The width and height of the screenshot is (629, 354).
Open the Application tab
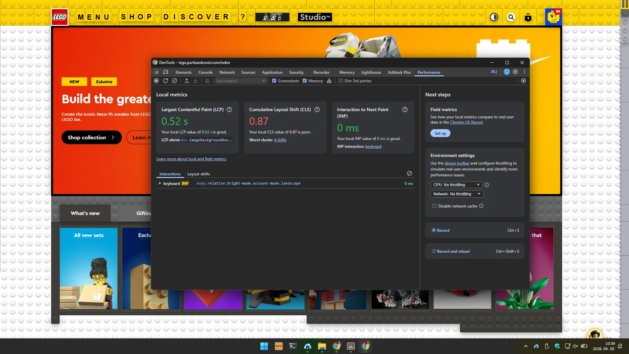(272, 72)
